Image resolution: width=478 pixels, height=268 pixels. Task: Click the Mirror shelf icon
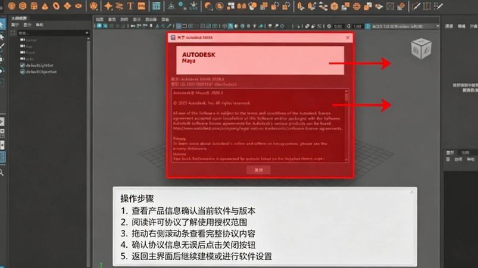point(242,6)
